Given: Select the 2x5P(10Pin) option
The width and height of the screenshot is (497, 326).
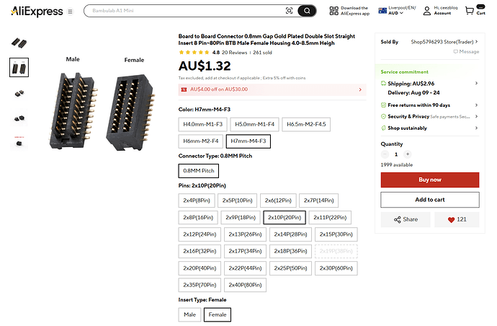Looking at the screenshot, I should [x=238, y=201].
